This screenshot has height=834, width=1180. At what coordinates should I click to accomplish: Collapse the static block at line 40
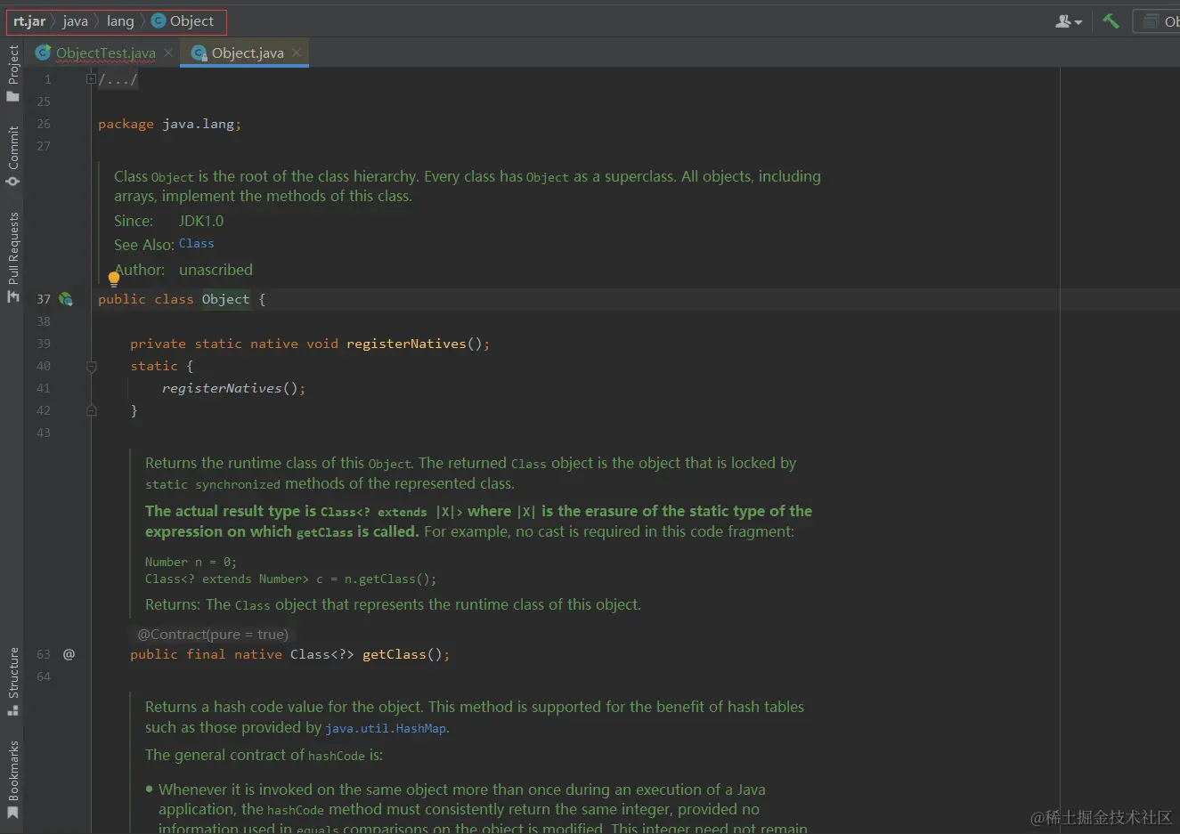(x=91, y=366)
